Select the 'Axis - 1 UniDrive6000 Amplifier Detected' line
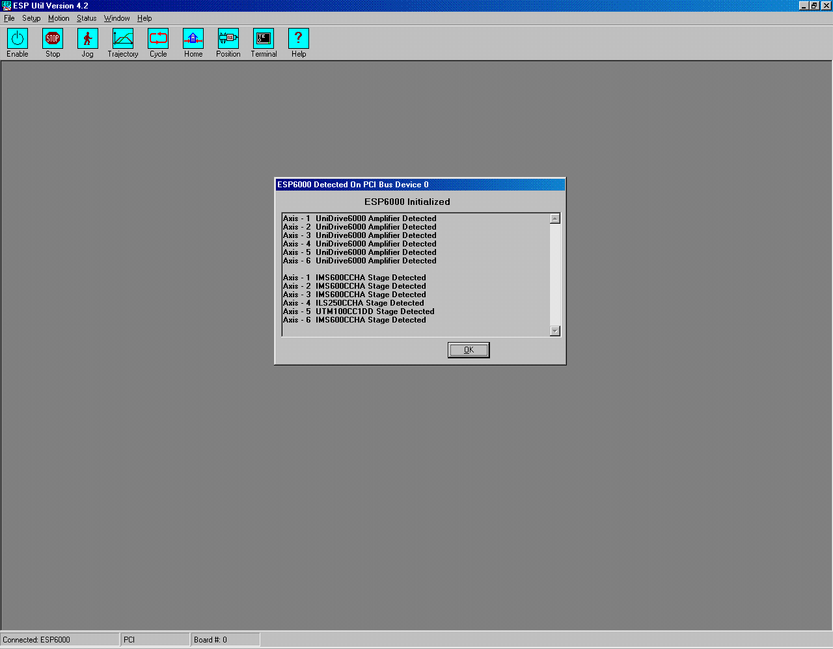The height and width of the screenshot is (649, 833). (360, 219)
